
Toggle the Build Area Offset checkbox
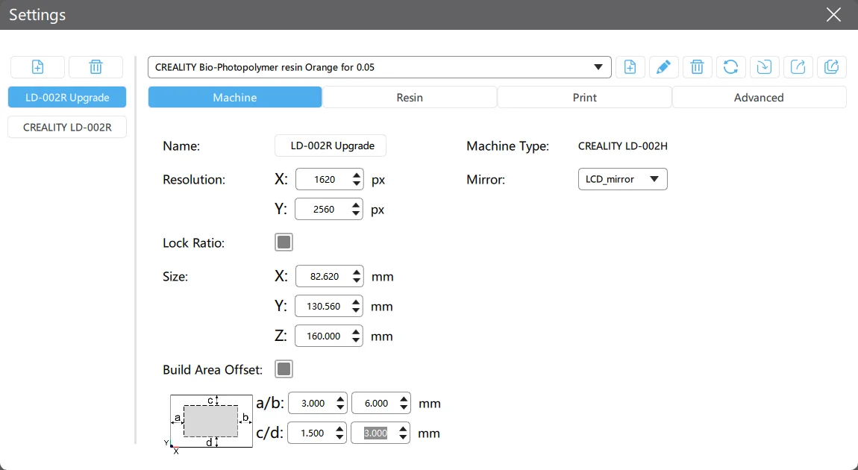(284, 369)
